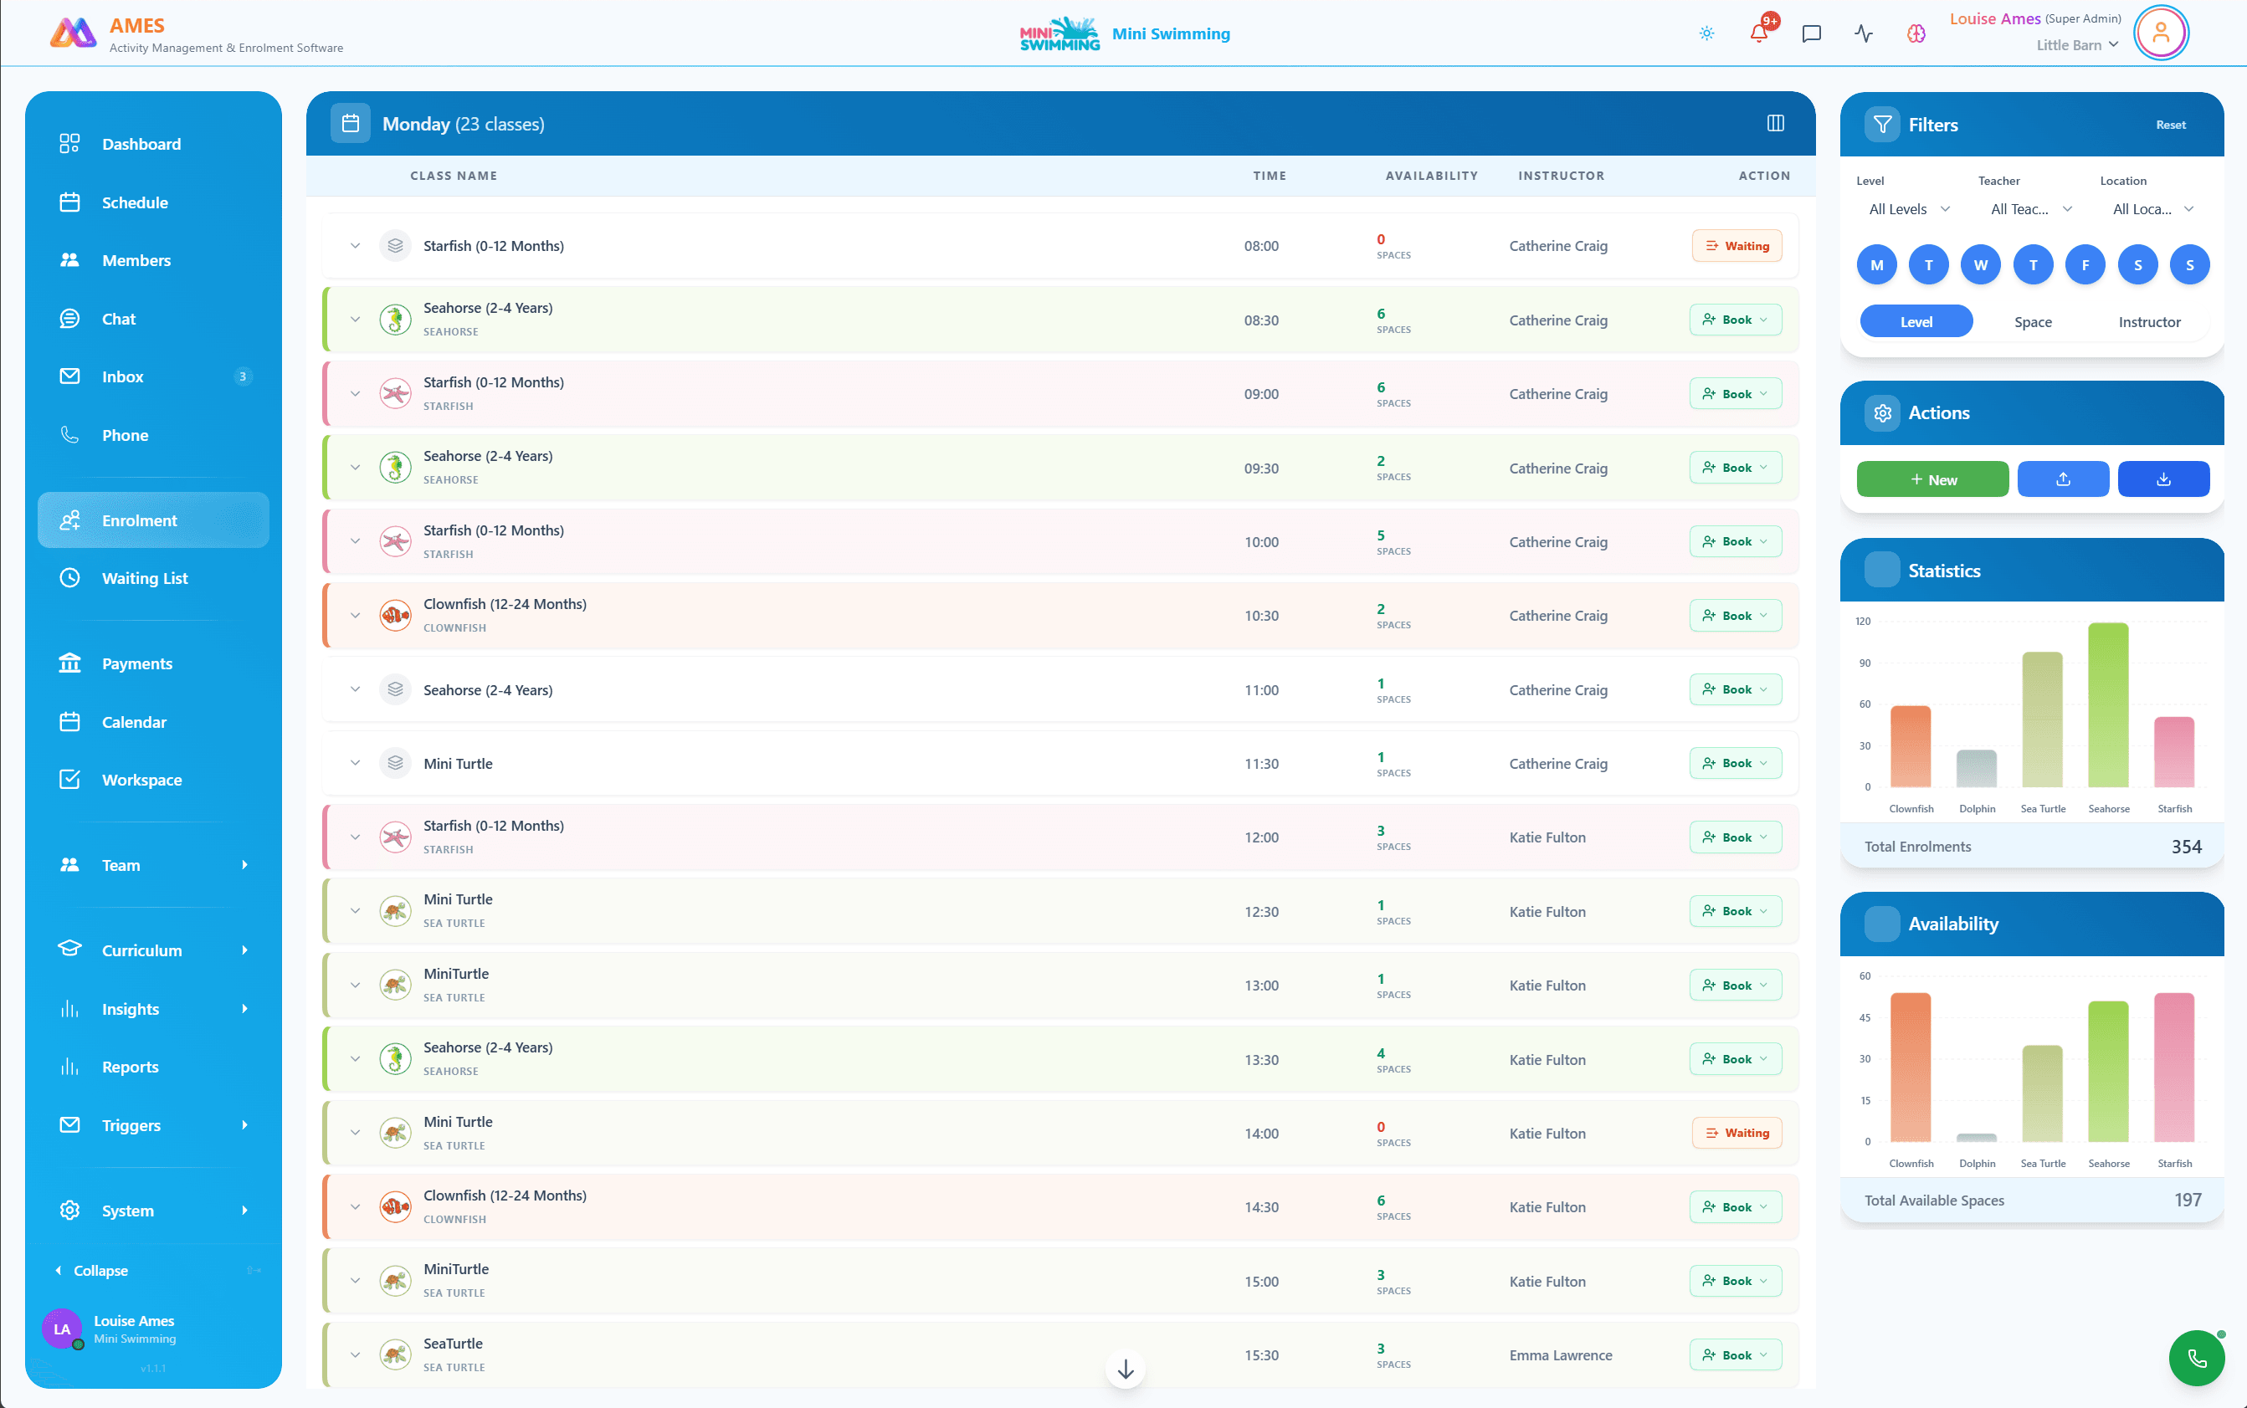
Task: Click the Mini Swimming logo
Action: point(1060,33)
